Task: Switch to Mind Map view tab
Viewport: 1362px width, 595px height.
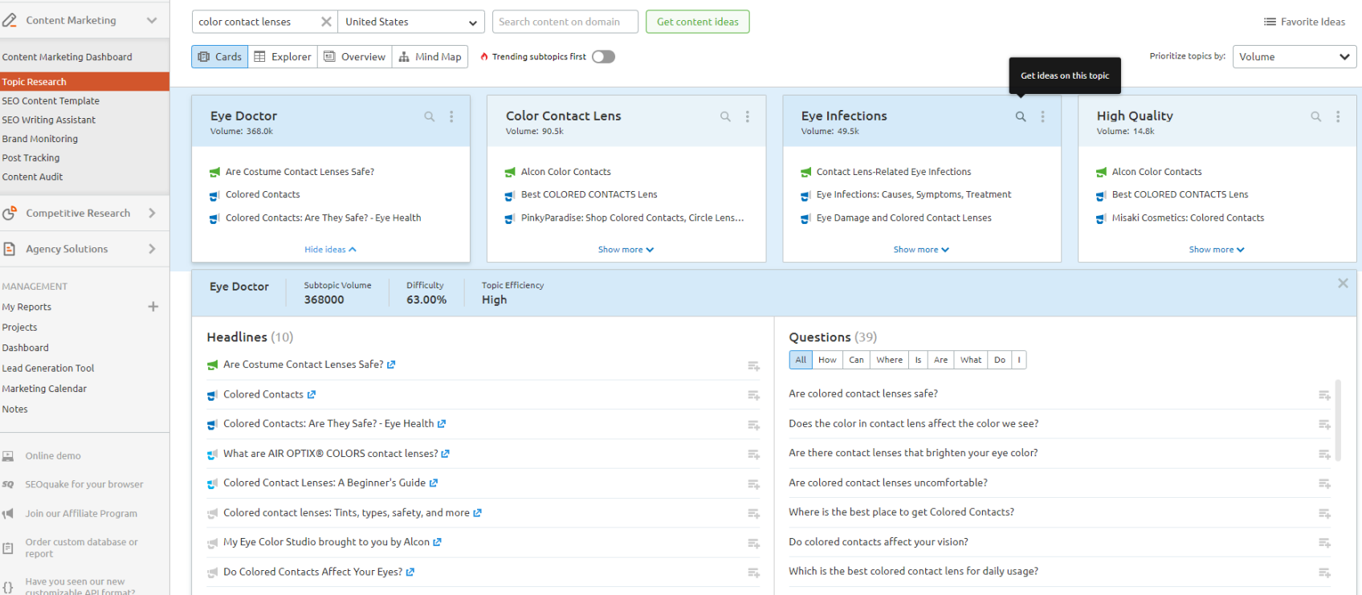Action: click(x=430, y=56)
